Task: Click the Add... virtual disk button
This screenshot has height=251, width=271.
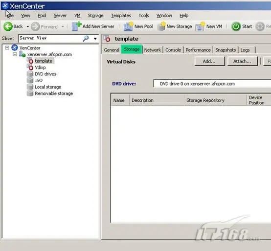Action: pos(209,61)
